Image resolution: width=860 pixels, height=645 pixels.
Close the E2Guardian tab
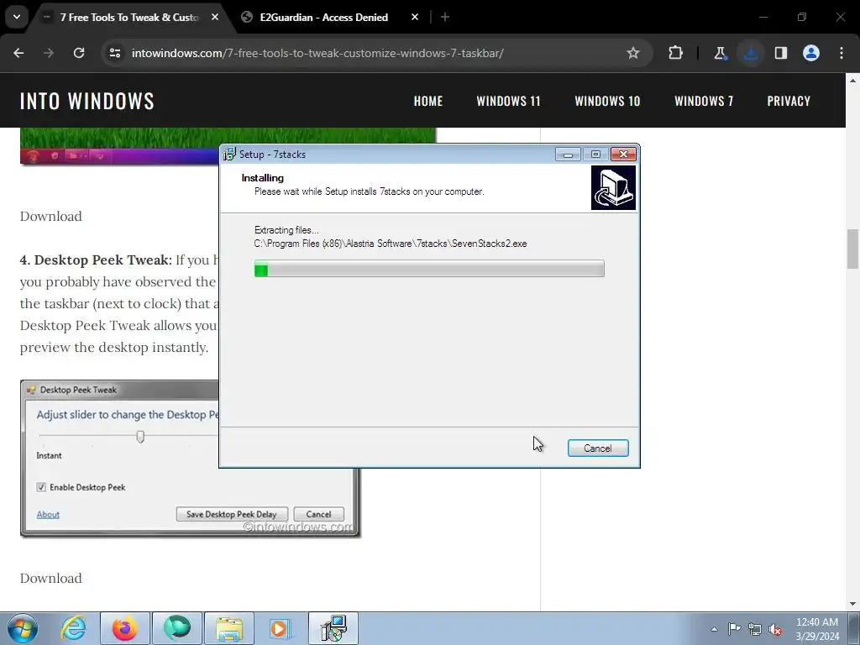[x=415, y=18]
